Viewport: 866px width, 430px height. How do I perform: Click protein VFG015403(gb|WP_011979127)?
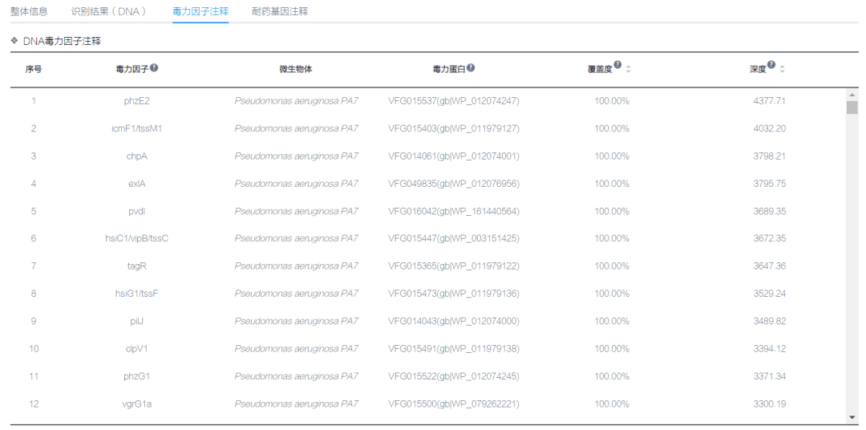[453, 129]
